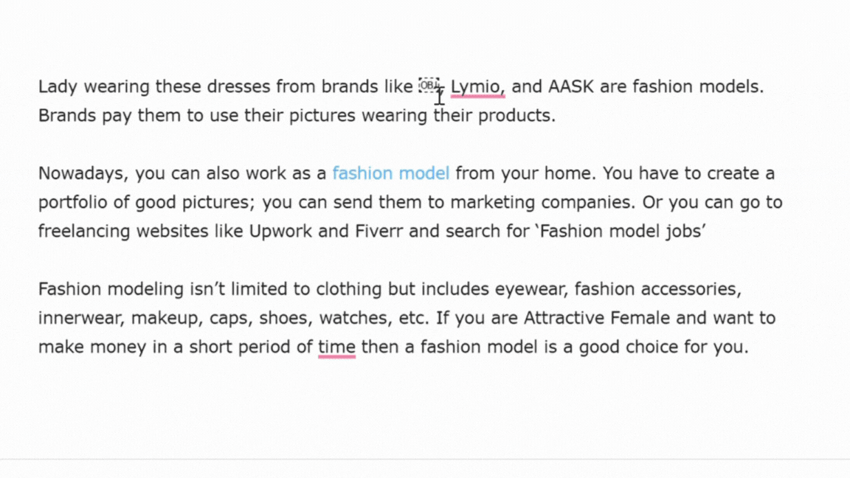Click the word "Lady" at text start
This screenshot has width=850, height=478.
coord(58,87)
